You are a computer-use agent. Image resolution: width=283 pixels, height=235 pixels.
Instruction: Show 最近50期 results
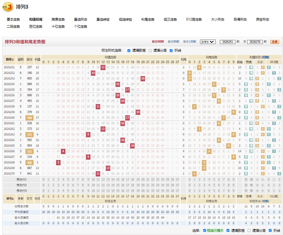tap(158, 42)
